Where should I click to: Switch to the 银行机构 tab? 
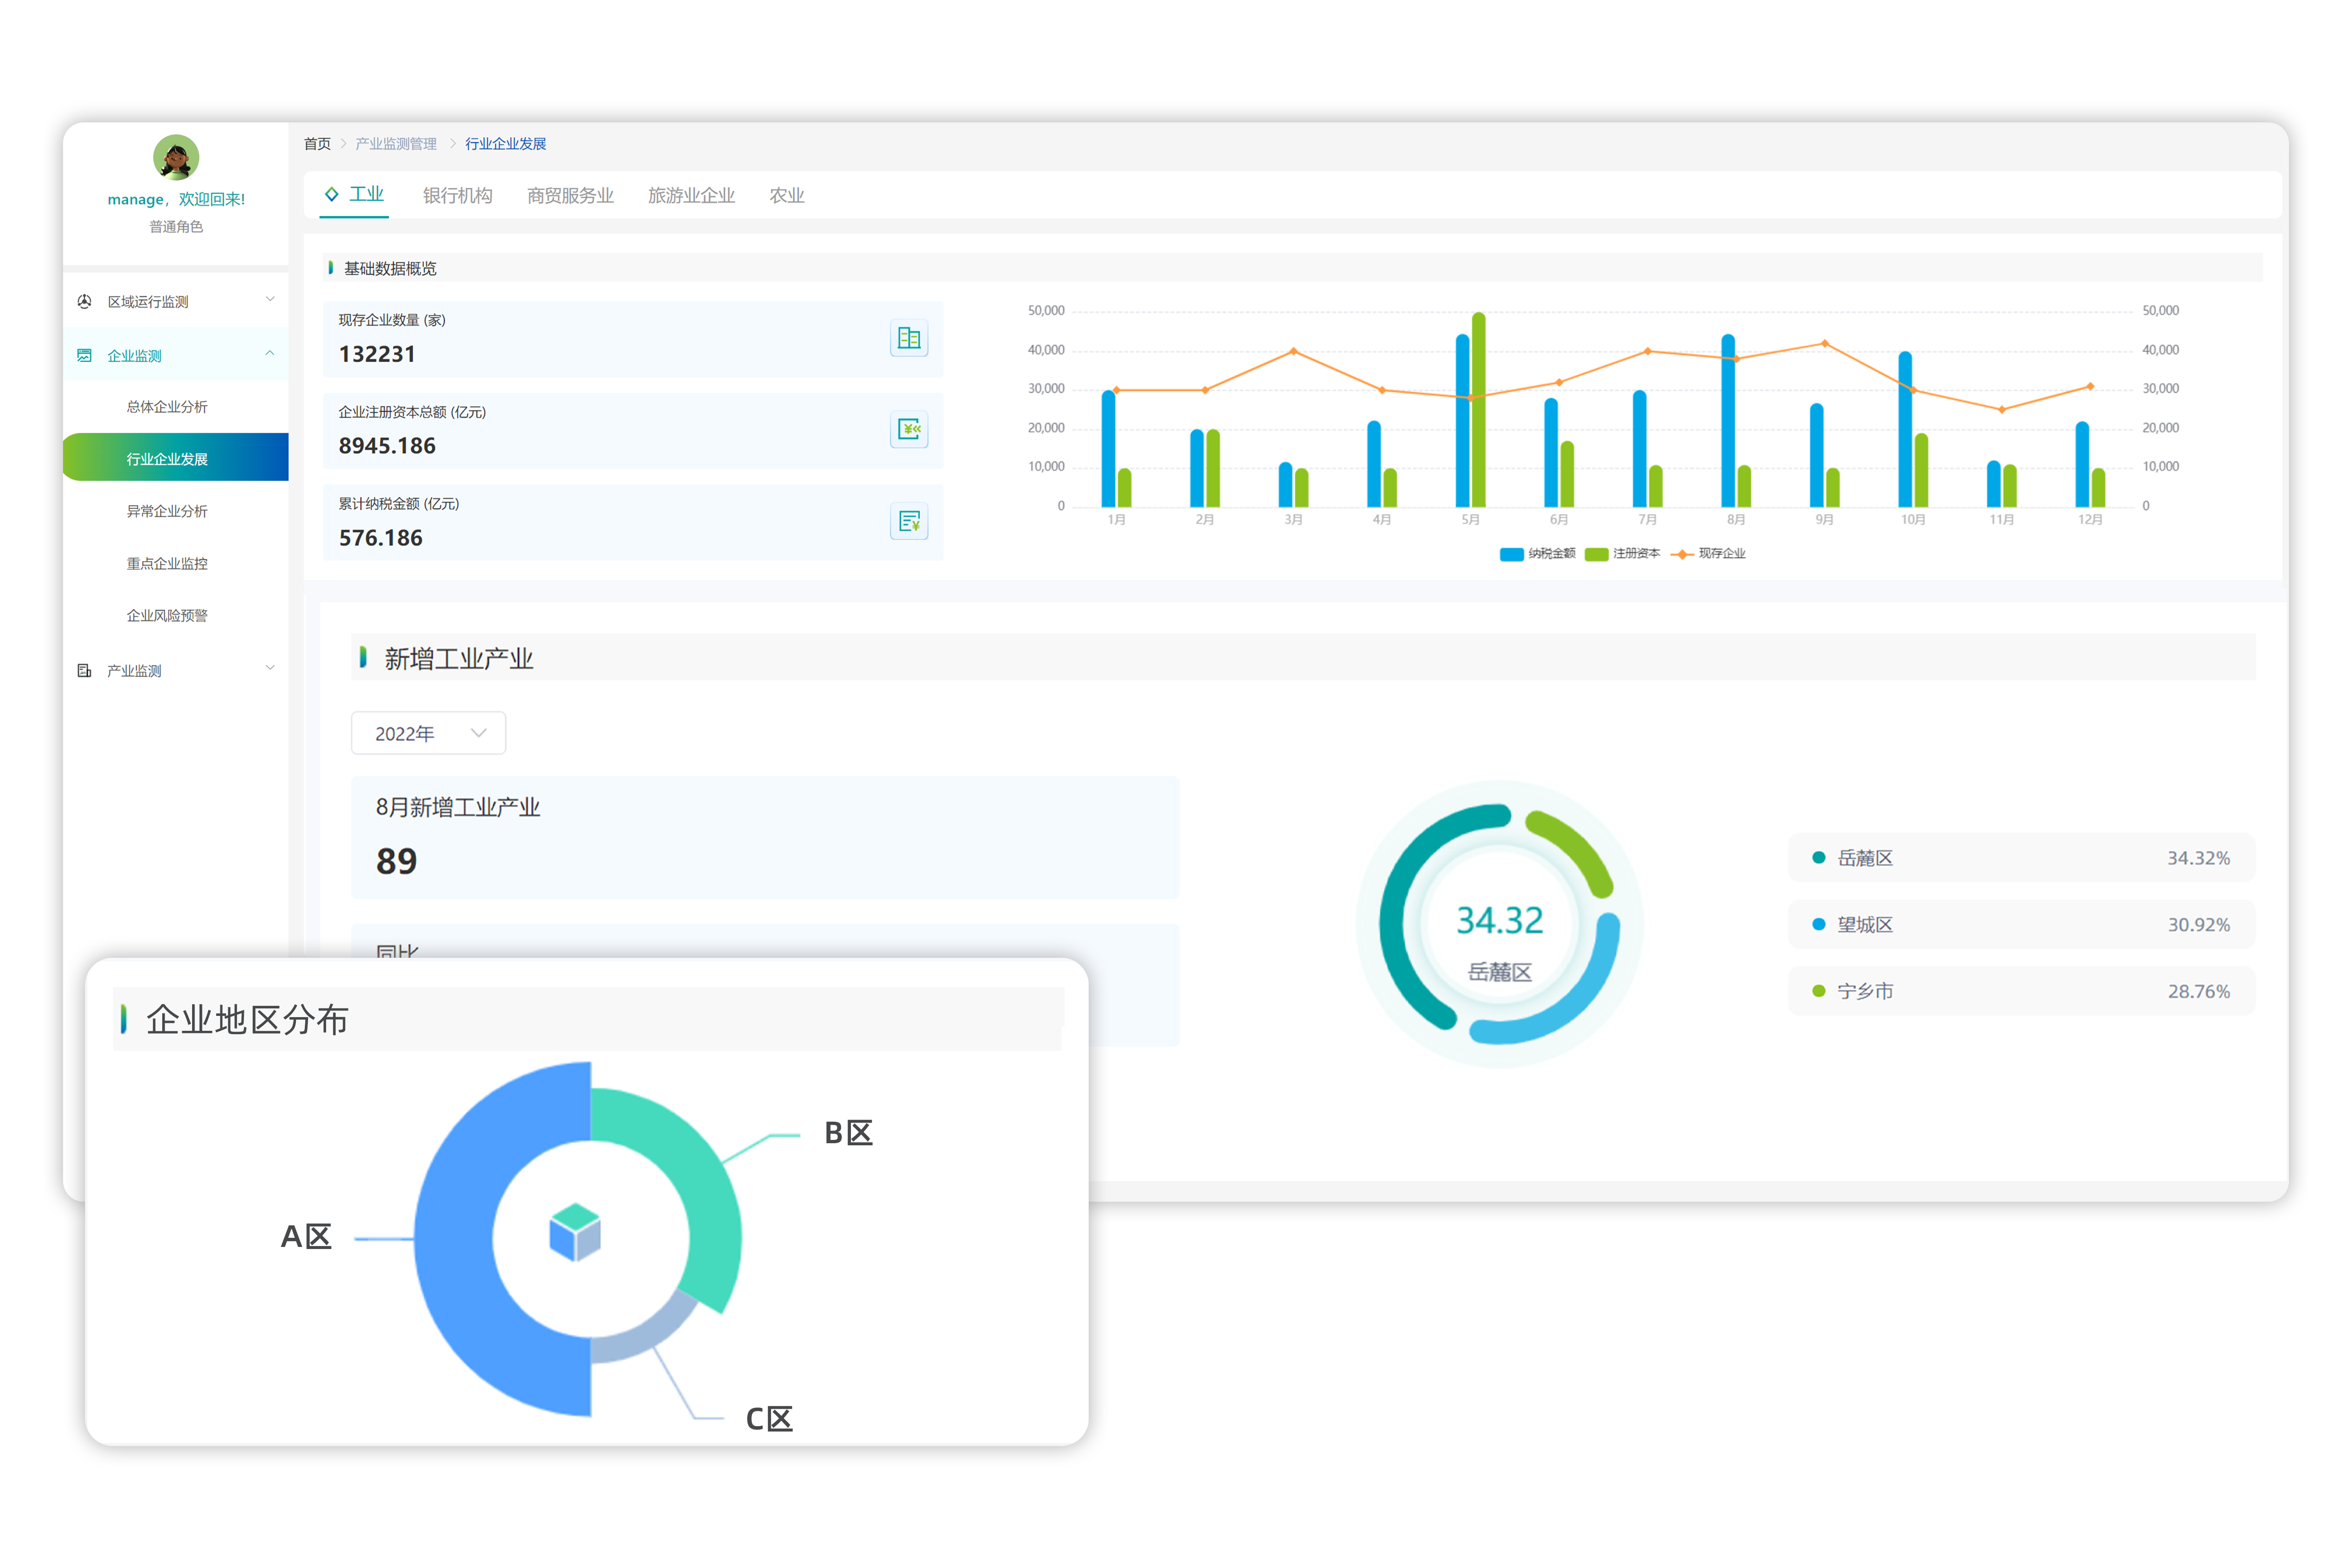point(457,195)
